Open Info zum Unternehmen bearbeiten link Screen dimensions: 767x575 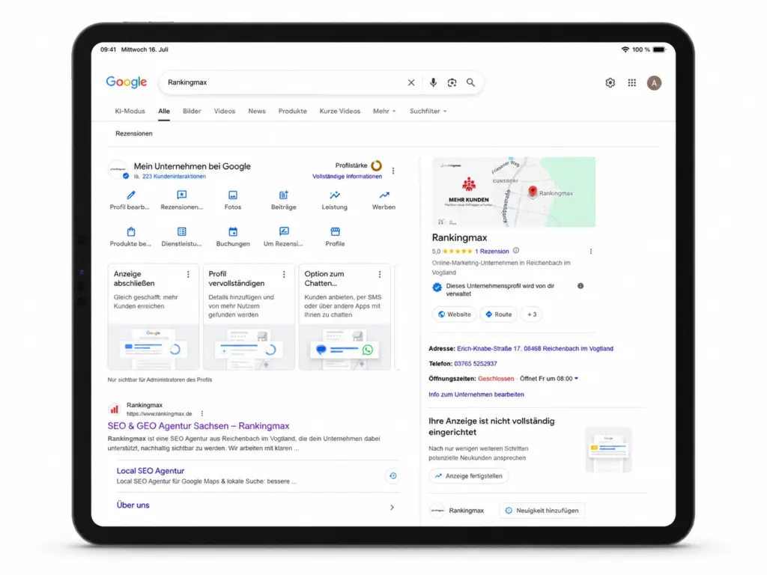tap(476, 395)
